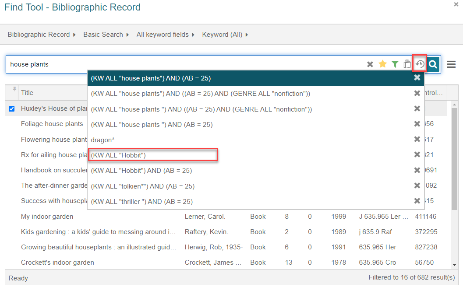Screen dimensions: 463x287
Task: Click the year 1978 cell
Action: click(x=339, y=262)
